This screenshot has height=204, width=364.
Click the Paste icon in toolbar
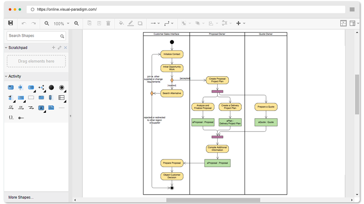pyautogui.click(x=99, y=23)
